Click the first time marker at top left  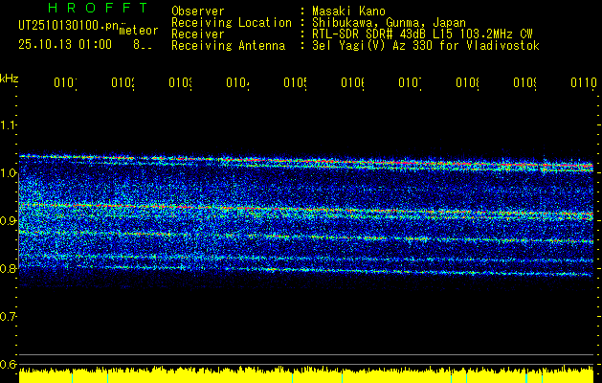[65, 84]
